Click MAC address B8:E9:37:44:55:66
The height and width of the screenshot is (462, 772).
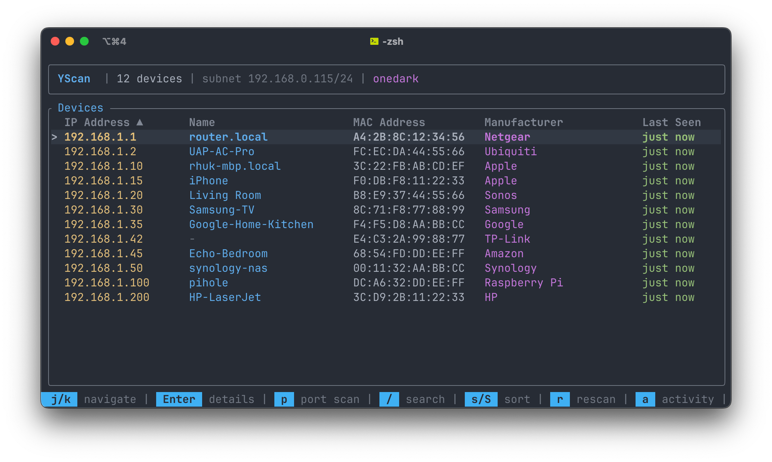pos(409,195)
